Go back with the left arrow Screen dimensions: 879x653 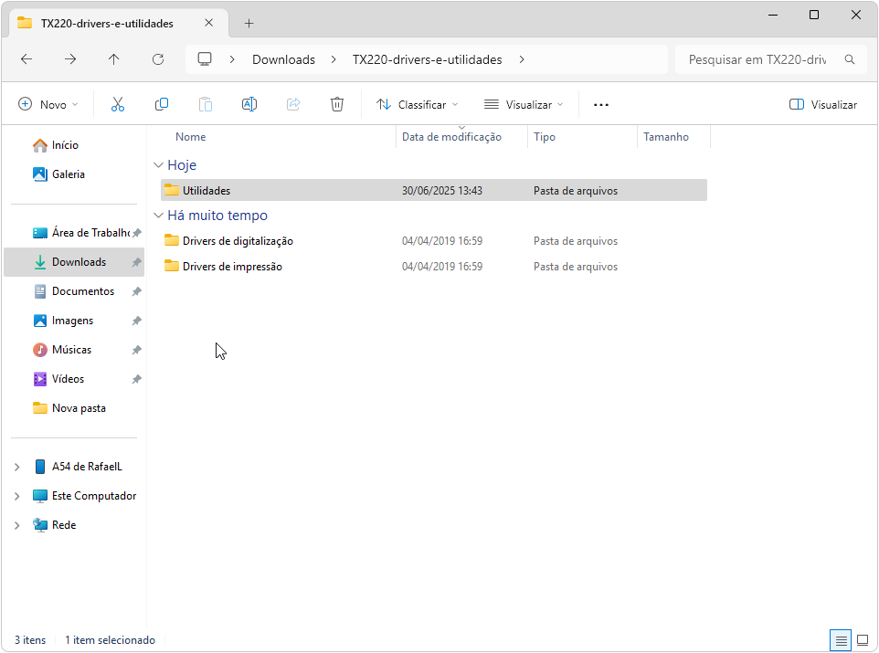click(26, 59)
